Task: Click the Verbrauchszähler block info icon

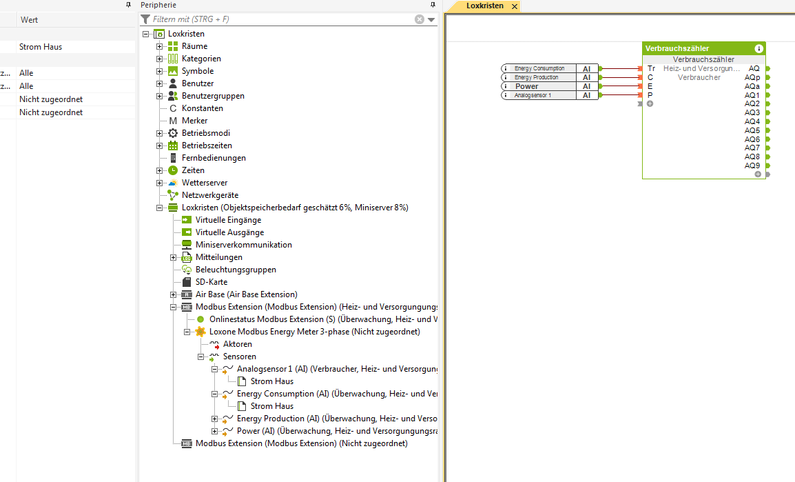Action: 758,48
